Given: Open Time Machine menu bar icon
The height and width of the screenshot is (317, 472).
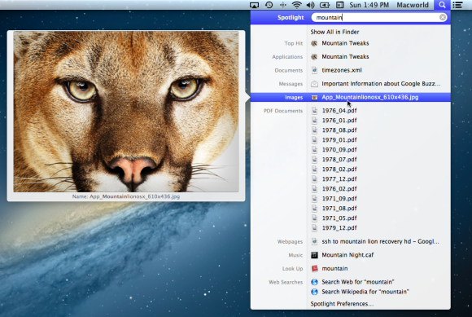Looking at the screenshot, I should 269,5.
